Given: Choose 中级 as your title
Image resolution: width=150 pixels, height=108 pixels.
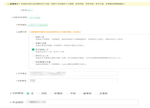Looking at the screenshot, I should pos(67,93).
